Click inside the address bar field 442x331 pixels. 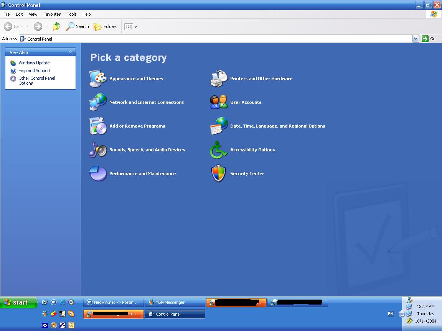[x=192, y=39]
